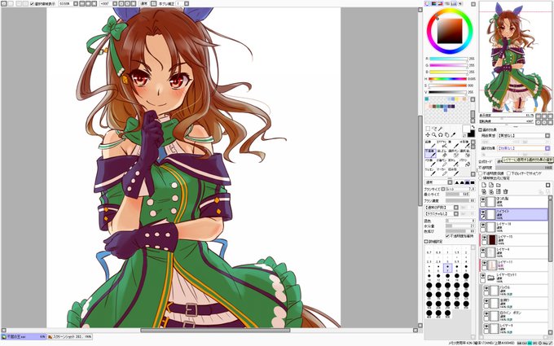Open the rotation angle dropdown in toolbar
The image size is (554, 346).
115,3
